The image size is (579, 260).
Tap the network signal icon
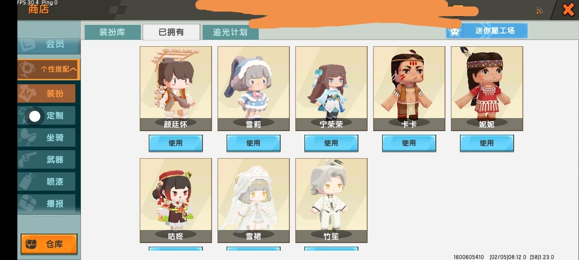539,11
